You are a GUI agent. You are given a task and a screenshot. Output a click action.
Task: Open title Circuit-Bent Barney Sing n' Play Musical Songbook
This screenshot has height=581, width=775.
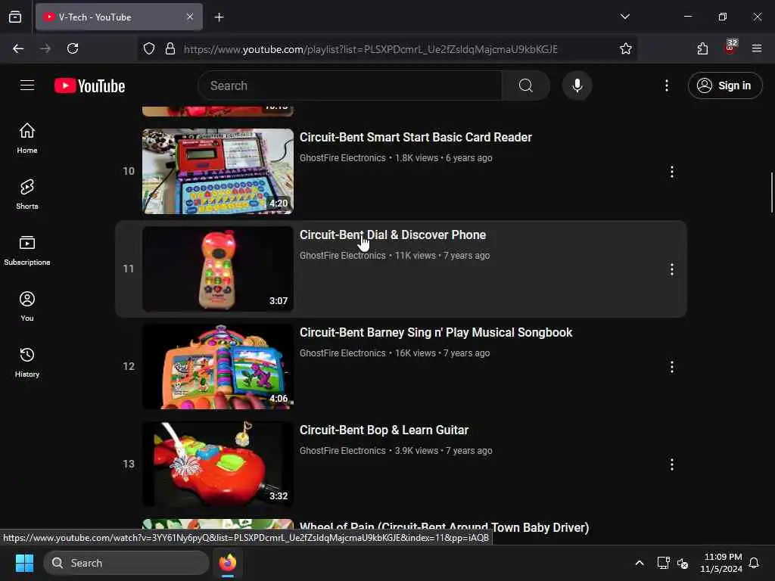[436, 333]
